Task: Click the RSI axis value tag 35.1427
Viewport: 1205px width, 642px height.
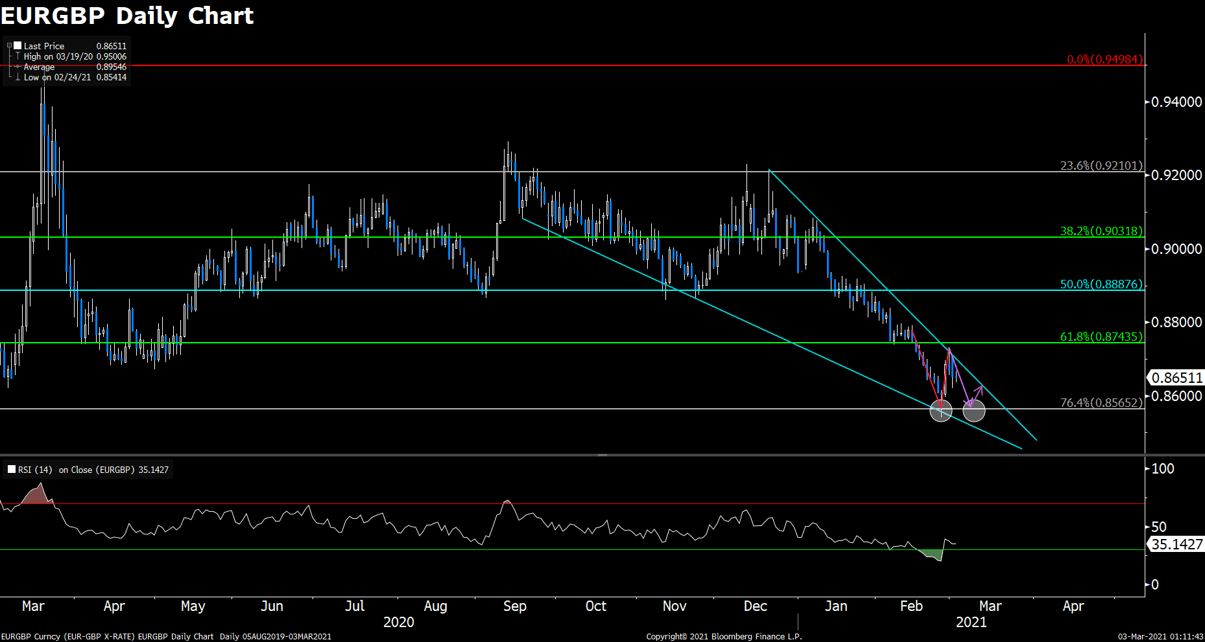Action: 1176,544
